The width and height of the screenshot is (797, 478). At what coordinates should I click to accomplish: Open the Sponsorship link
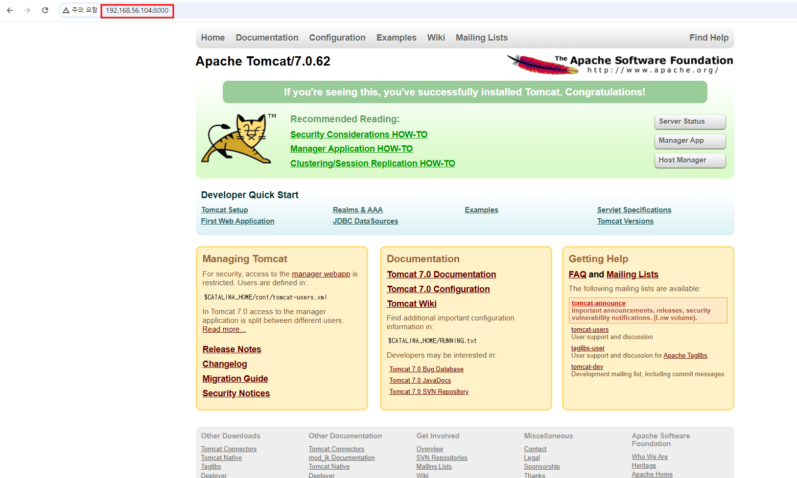click(542, 467)
